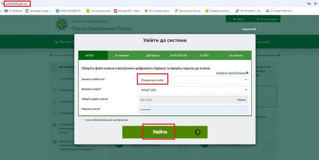Screen dimensions: 319x160
Task: Click the site info icon left of the URL
Action: point(2,3)
